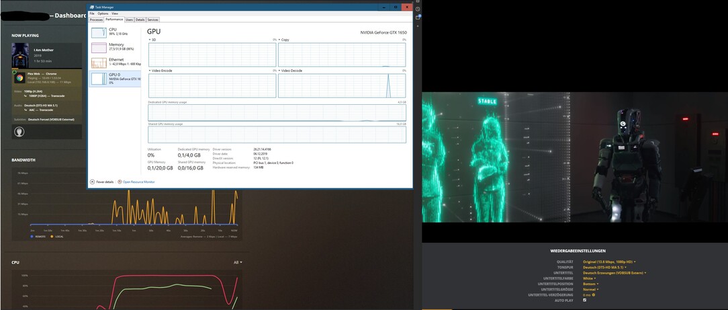
Task: Click the Deutsch Forced (VOBSUB External) subtitles text
Action: pyautogui.click(x=50, y=120)
